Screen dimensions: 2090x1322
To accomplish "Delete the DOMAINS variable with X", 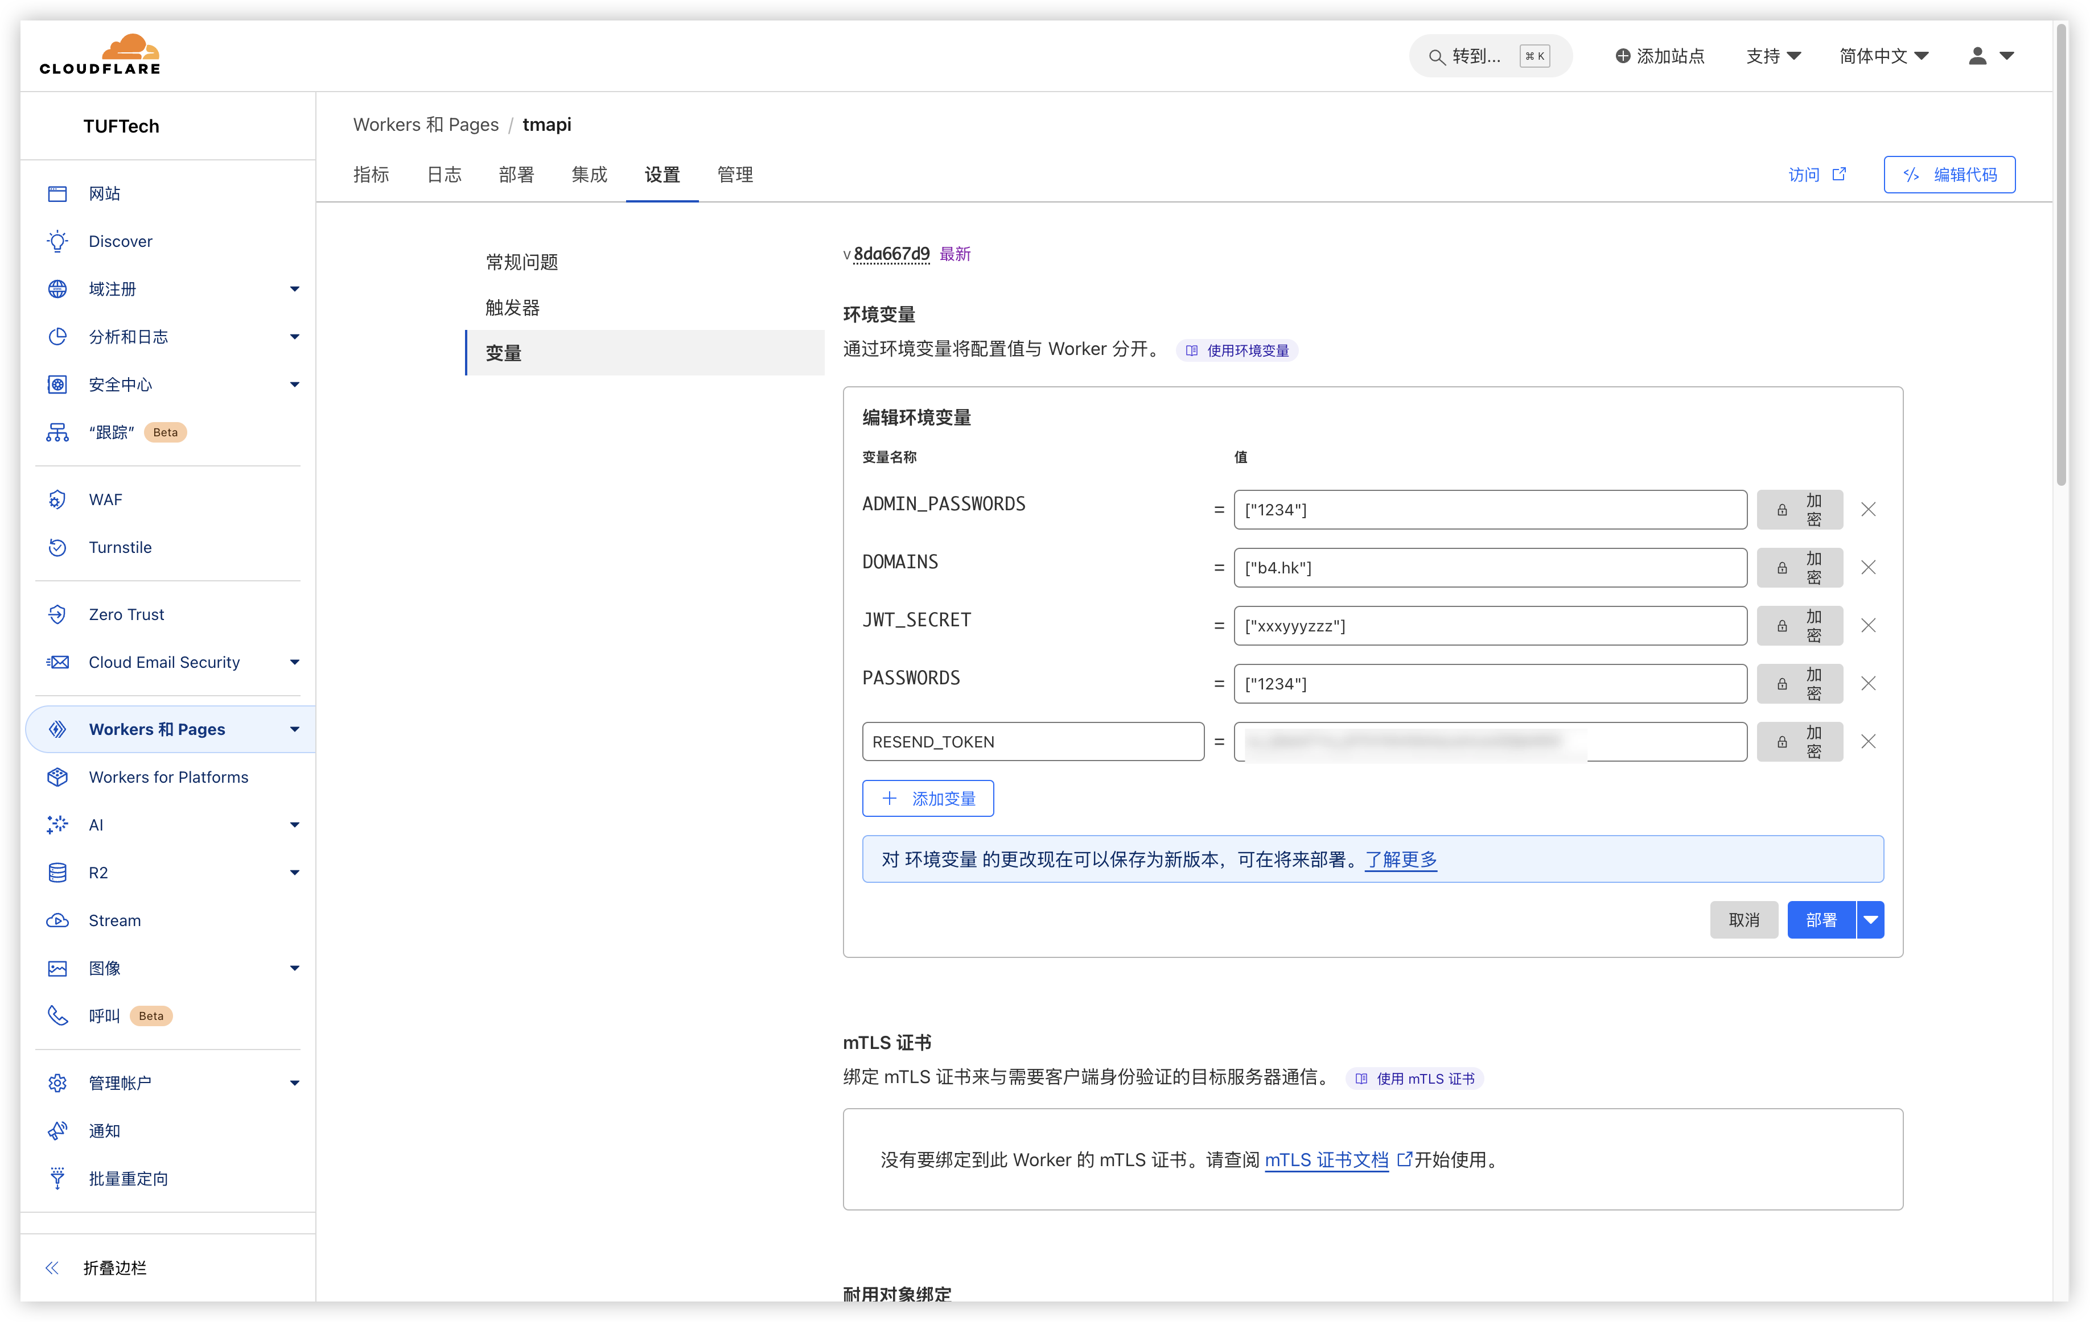I will tap(1868, 567).
